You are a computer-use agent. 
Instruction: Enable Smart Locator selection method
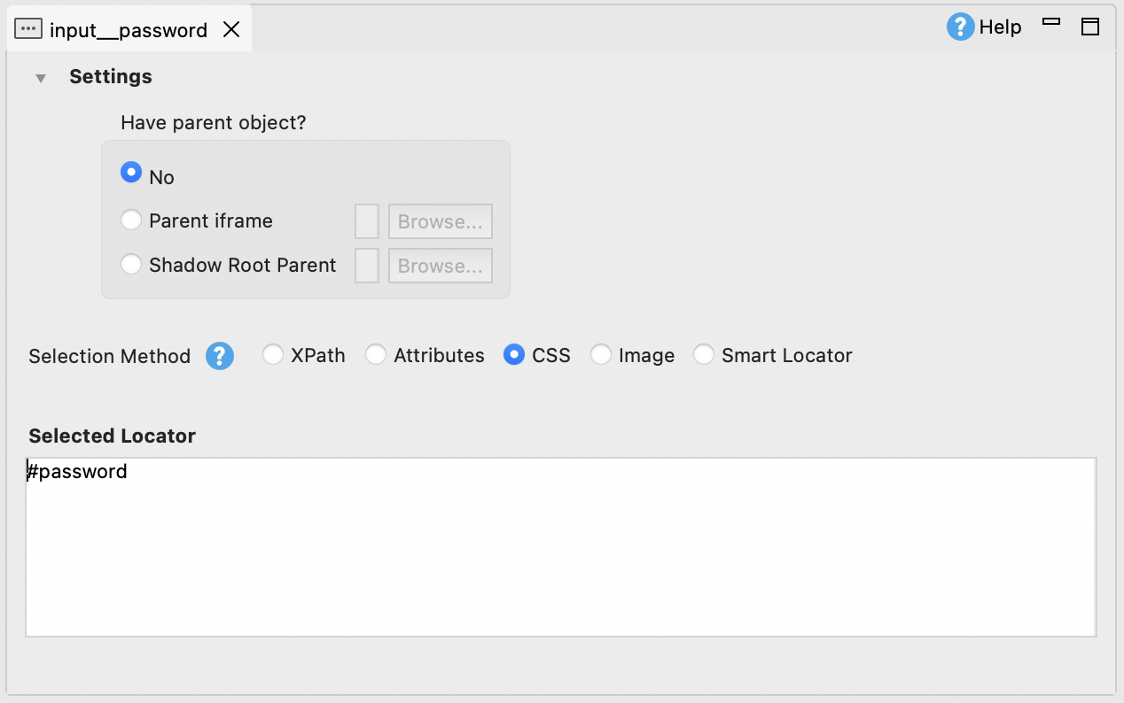(x=704, y=355)
